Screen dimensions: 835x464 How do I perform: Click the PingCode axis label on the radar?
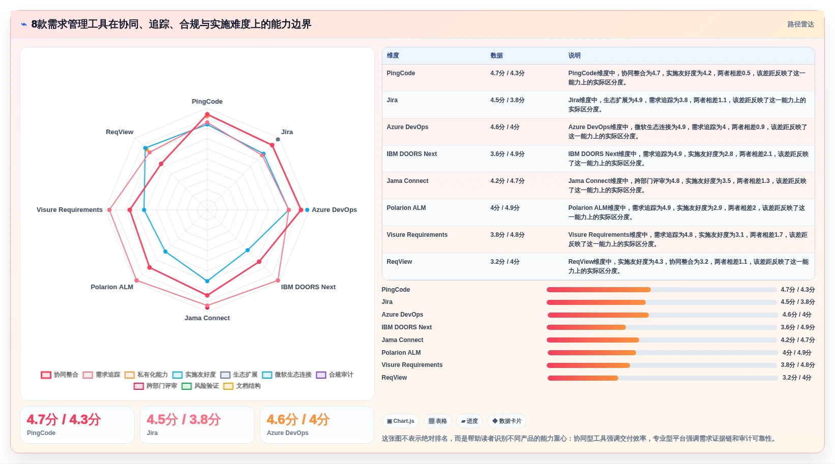[207, 102]
